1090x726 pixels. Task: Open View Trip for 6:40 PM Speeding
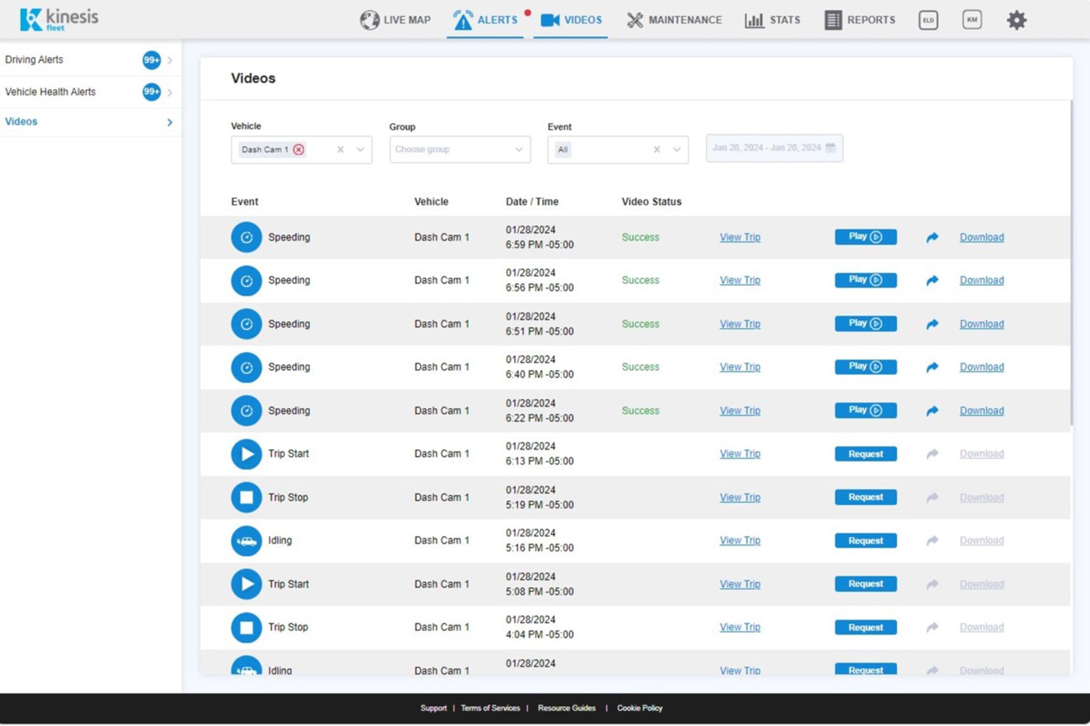[x=739, y=367]
